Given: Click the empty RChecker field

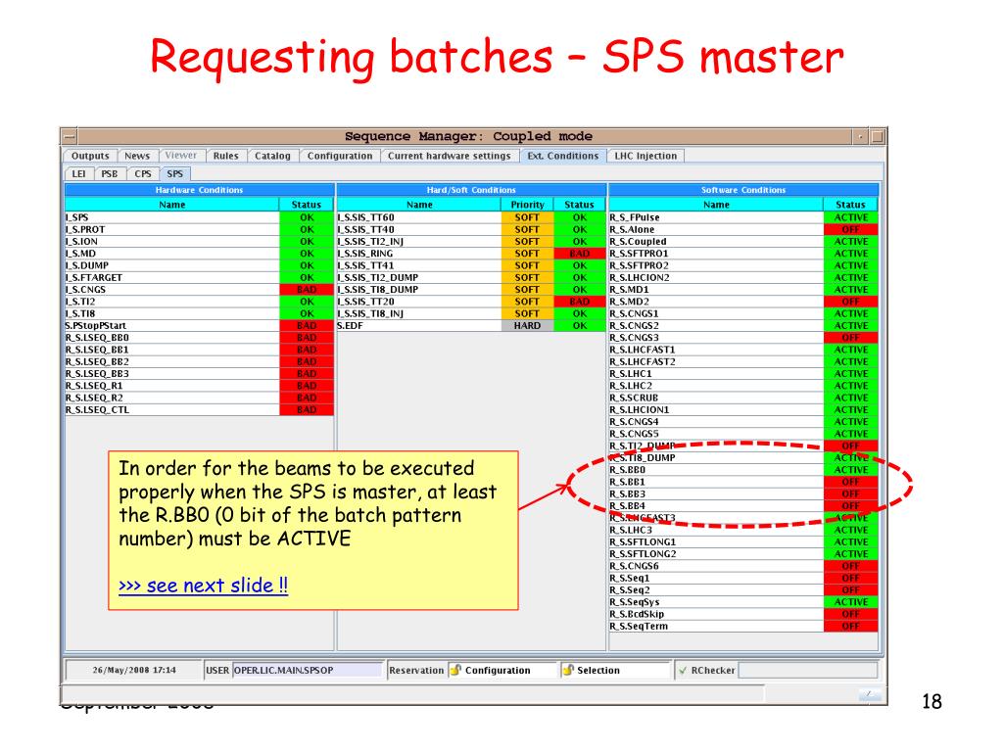Looking at the screenshot, I should pos(808,670).
